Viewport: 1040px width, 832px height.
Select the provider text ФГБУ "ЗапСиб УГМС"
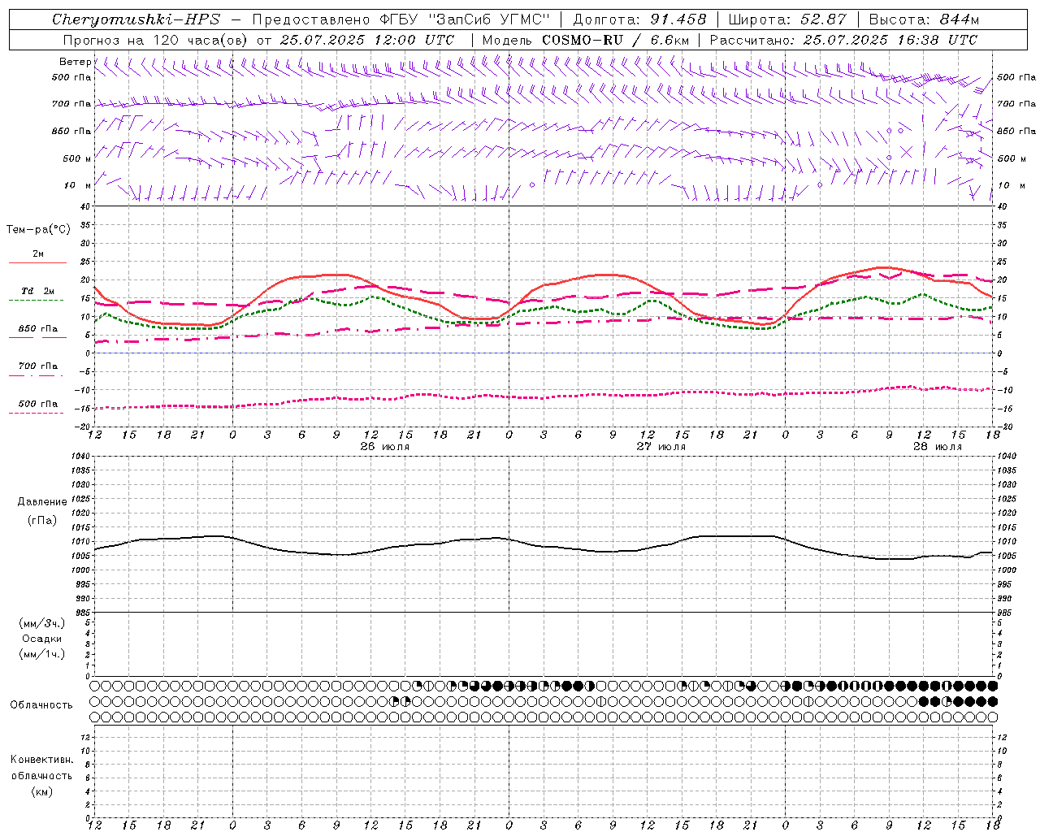click(464, 19)
